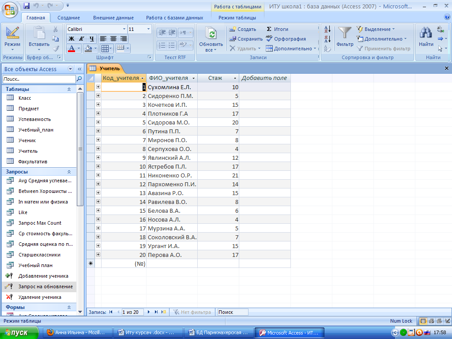This screenshot has height=339, width=452.
Task: Open Режим таблицы ribbon tab
Action: [237, 18]
